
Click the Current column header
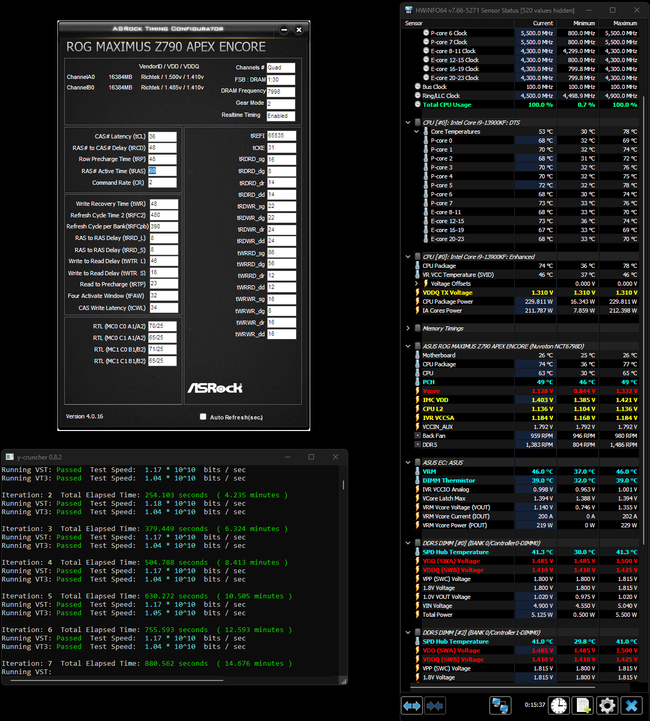(535, 23)
